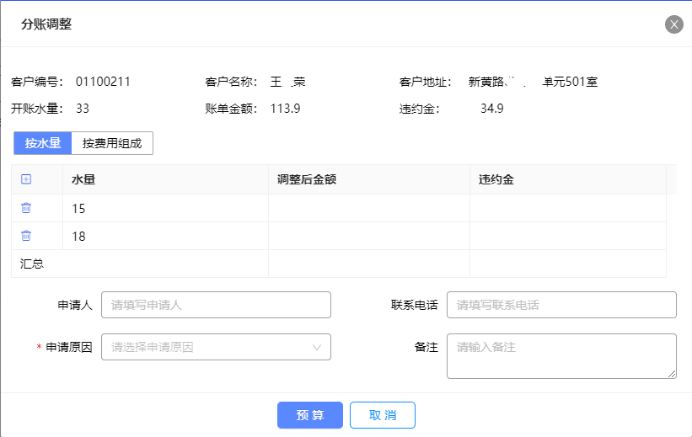Switch to the 按水量 tab

[43, 143]
